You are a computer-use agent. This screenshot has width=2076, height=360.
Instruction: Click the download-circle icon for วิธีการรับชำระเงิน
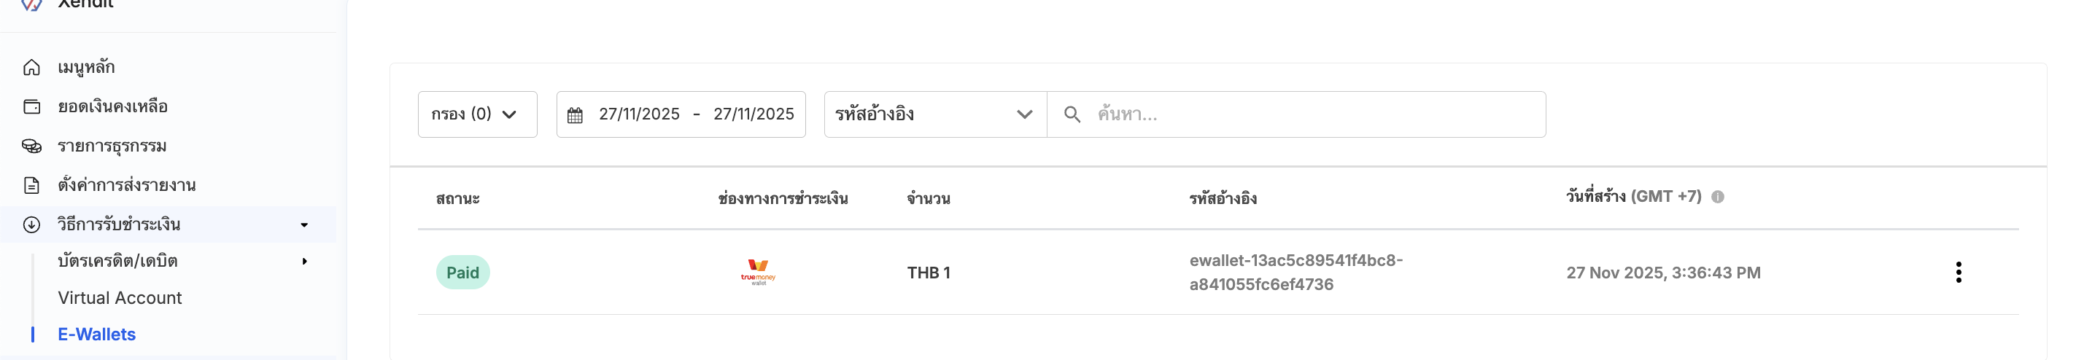pos(31,224)
